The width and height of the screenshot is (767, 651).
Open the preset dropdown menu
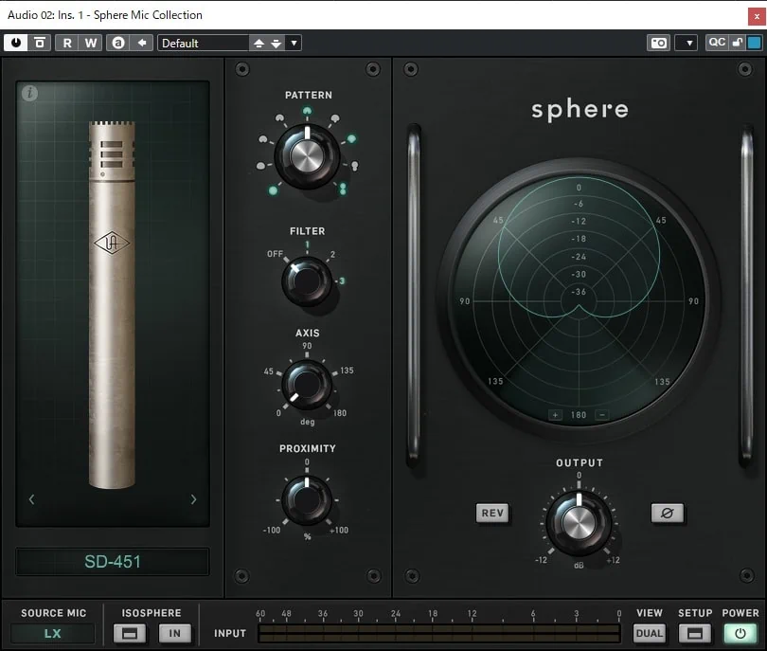pos(294,43)
